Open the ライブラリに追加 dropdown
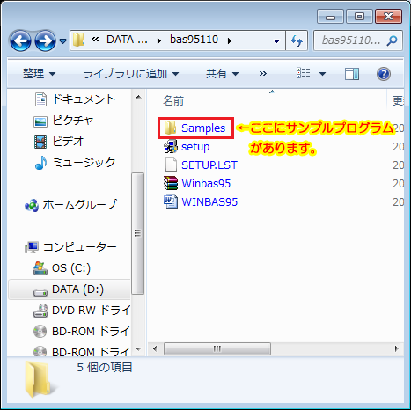Viewport: 411px width, 410px height. point(131,73)
